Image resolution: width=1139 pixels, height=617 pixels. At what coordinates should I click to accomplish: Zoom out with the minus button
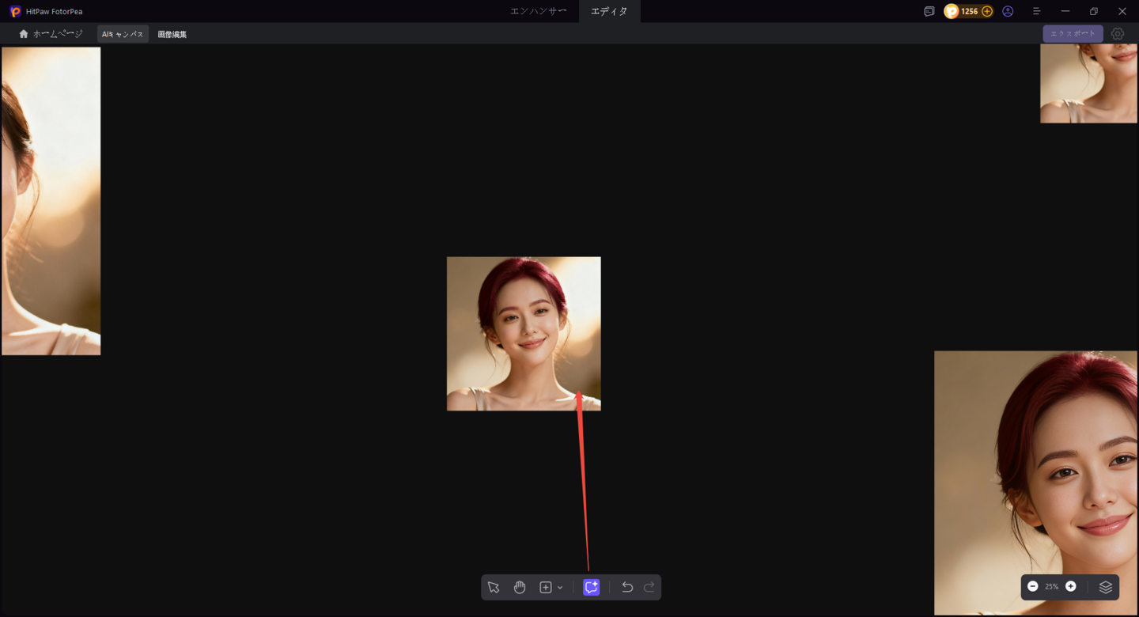[1033, 586]
